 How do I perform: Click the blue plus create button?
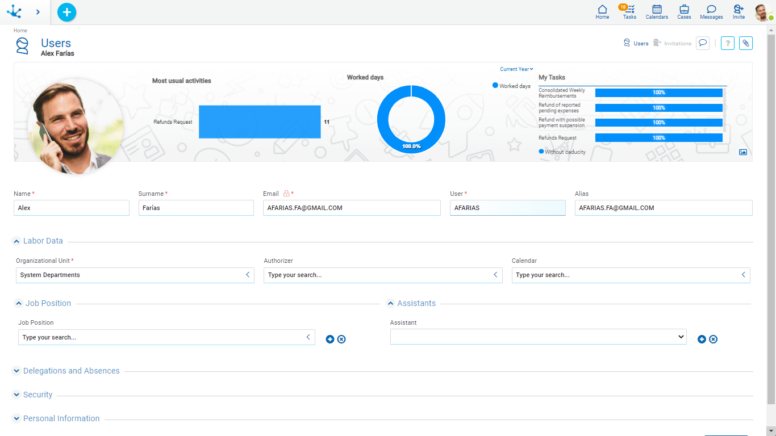coord(66,12)
